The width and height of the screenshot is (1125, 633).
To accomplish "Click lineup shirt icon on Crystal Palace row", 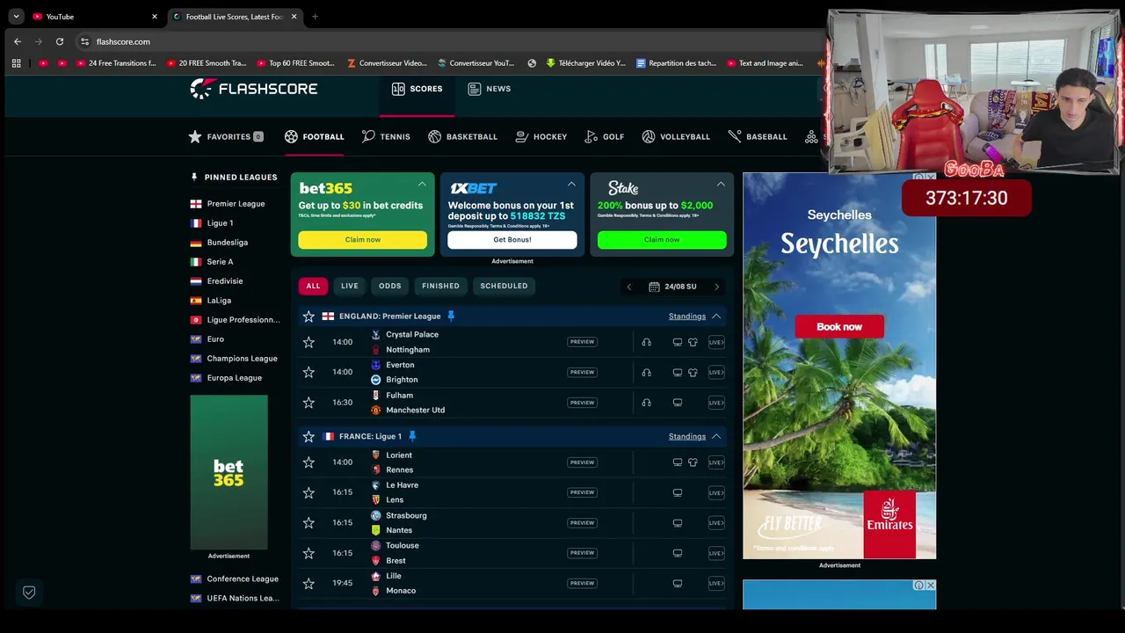I will click(x=693, y=342).
